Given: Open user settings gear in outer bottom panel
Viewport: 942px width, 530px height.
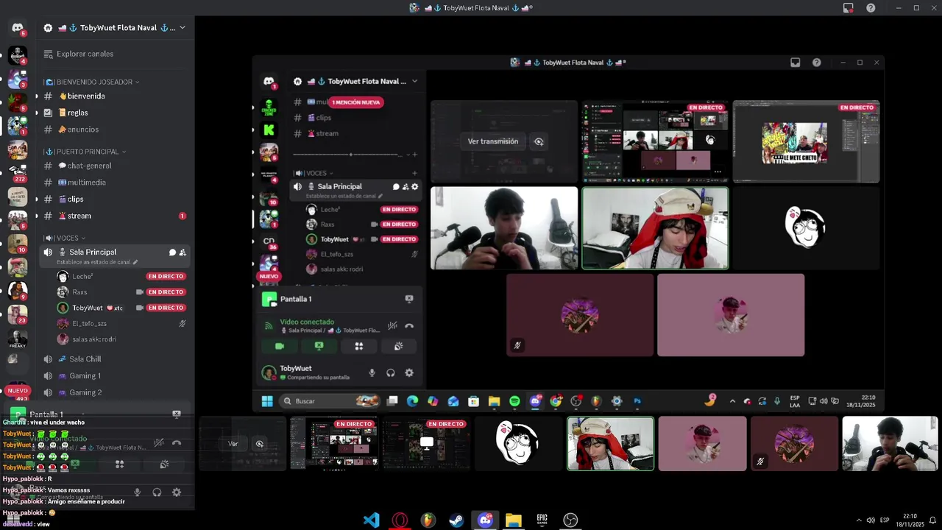Looking at the screenshot, I should click(176, 492).
